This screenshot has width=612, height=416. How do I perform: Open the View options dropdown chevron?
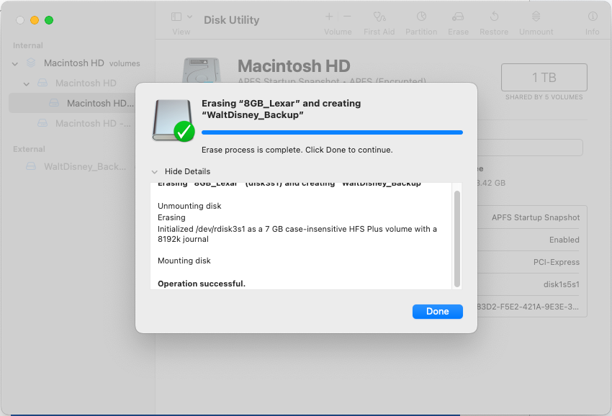(x=189, y=17)
